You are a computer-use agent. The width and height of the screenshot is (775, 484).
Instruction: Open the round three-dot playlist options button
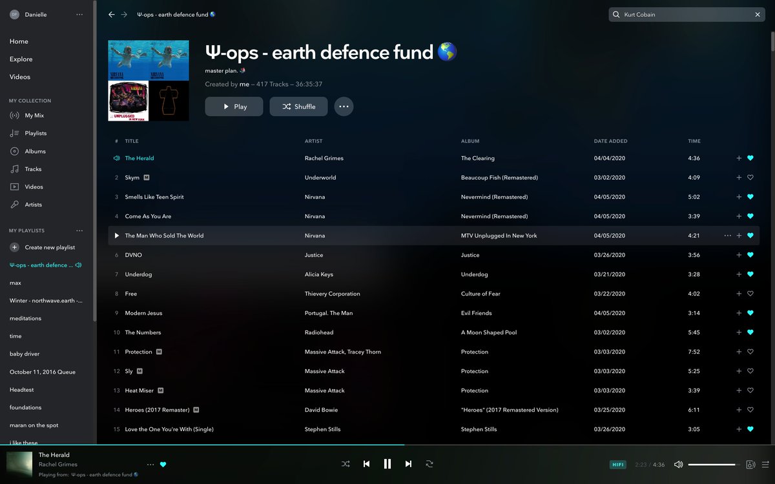(344, 106)
